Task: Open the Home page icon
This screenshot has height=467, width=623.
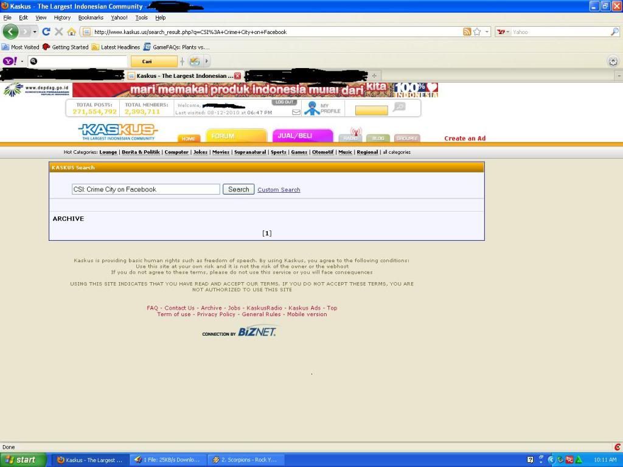Action: click(72, 32)
